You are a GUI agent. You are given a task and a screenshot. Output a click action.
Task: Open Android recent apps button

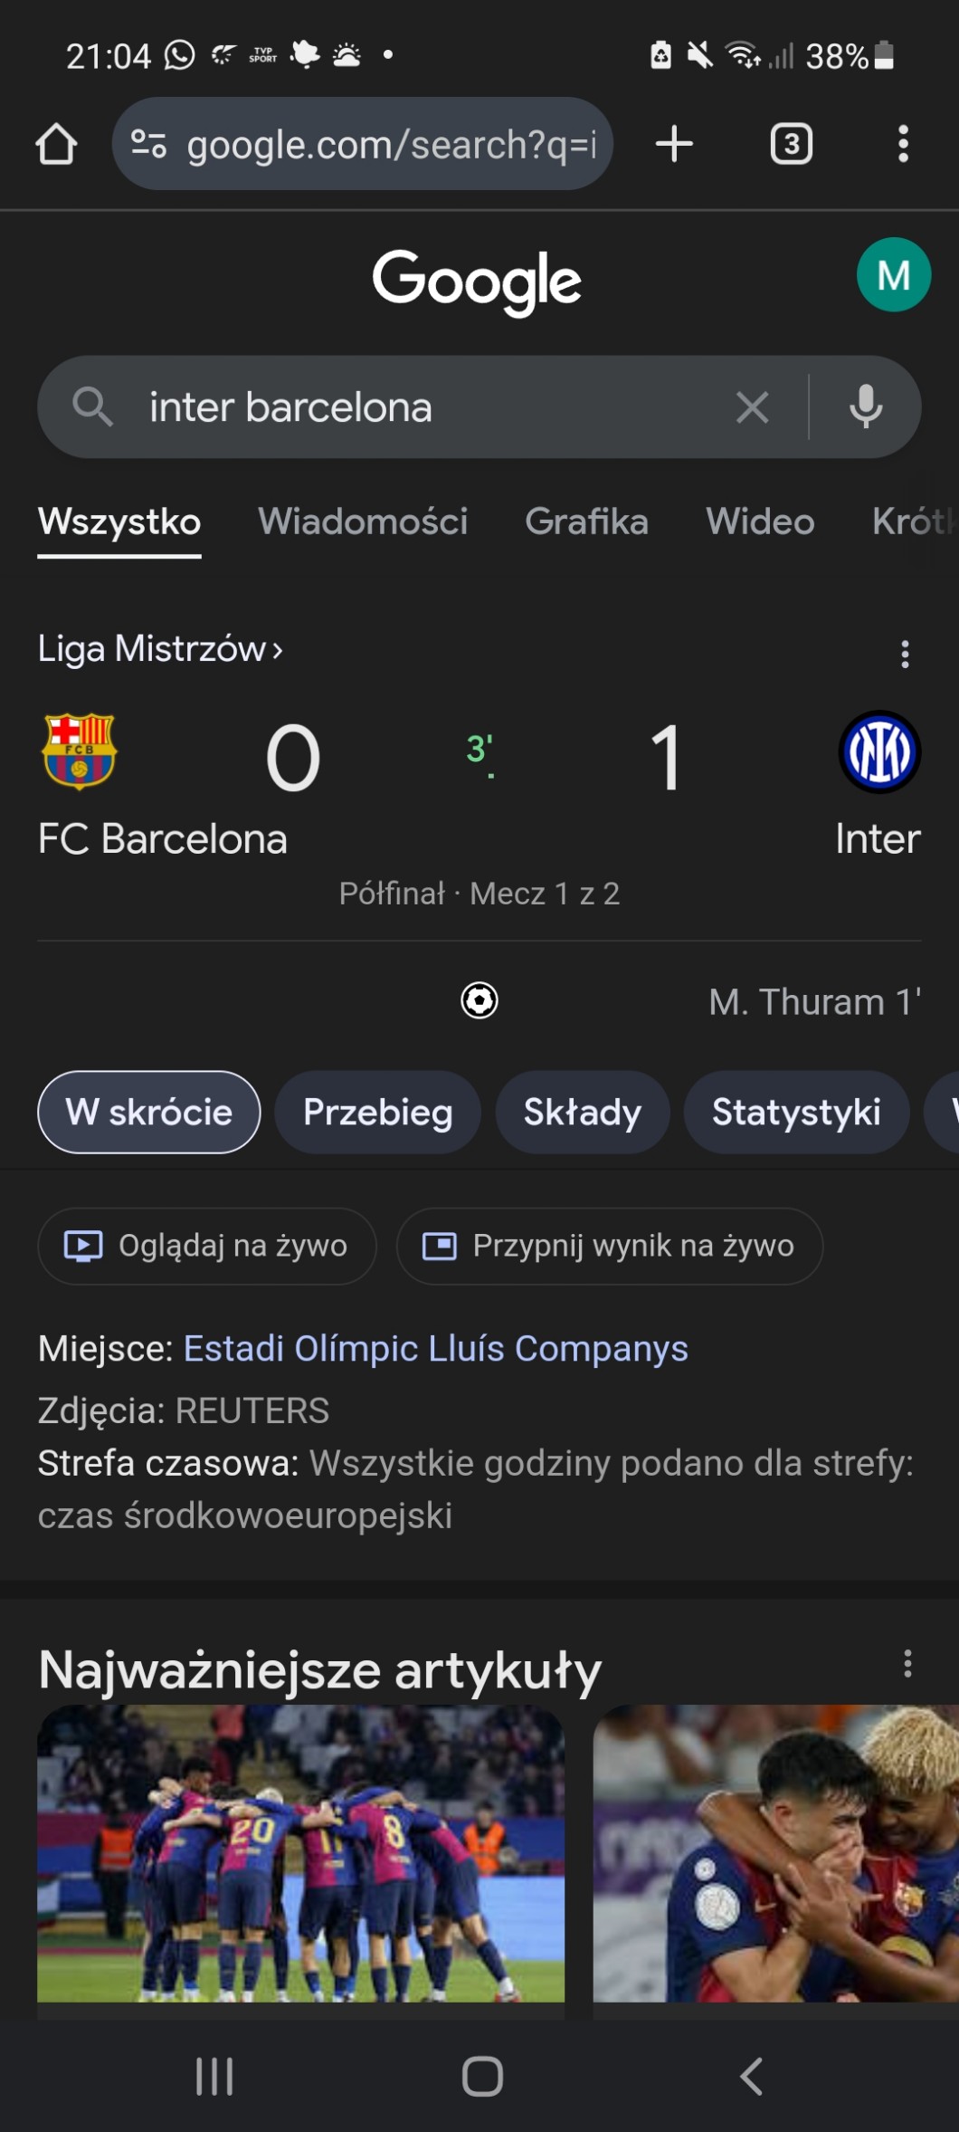(x=214, y=2076)
